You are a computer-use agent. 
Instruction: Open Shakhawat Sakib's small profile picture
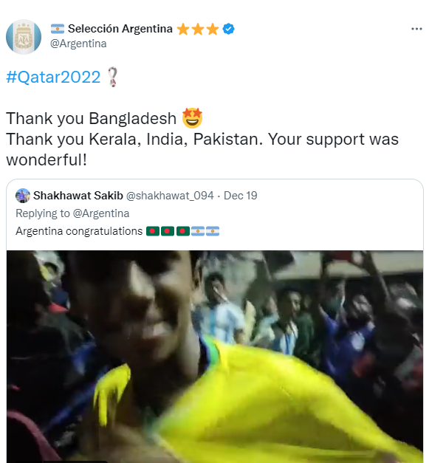tap(23, 196)
